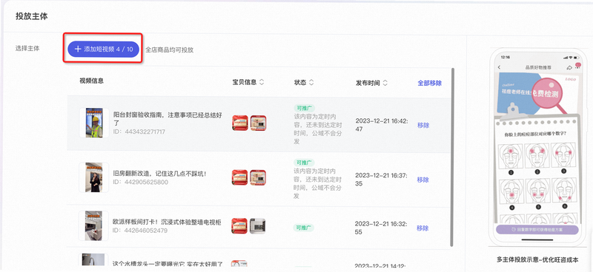
Task: Click the 旧房翻新改造，记住这几点不踩坑 title
Action: pyautogui.click(x=160, y=174)
